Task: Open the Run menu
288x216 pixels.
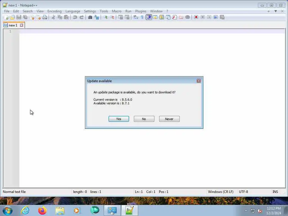Action: coord(128,11)
